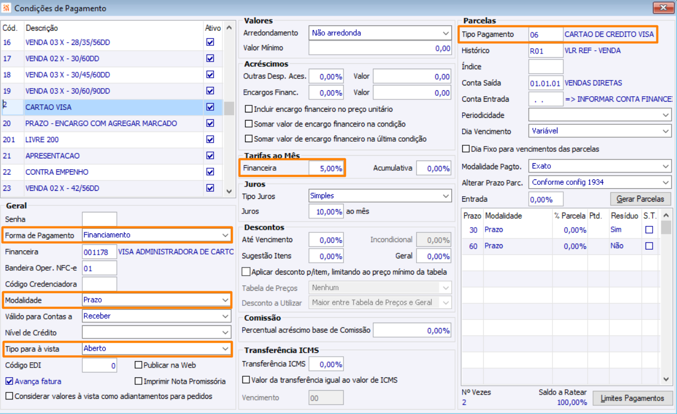Open the Arredondamento dropdown

(x=446, y=33)
